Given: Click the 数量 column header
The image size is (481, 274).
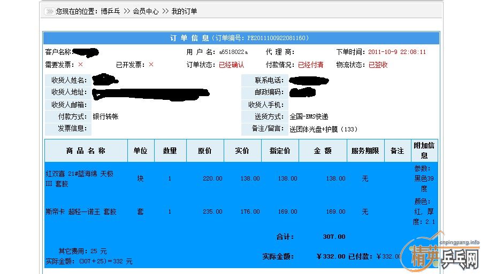Looking at the screenshot, I should [x=170, y=151].
